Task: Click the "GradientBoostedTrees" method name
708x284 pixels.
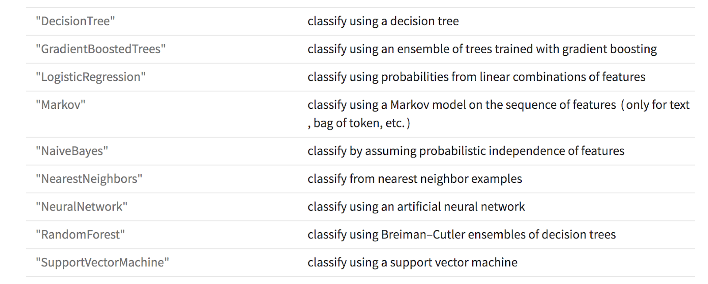Action: pyautogui.click(x=101, y=49)
